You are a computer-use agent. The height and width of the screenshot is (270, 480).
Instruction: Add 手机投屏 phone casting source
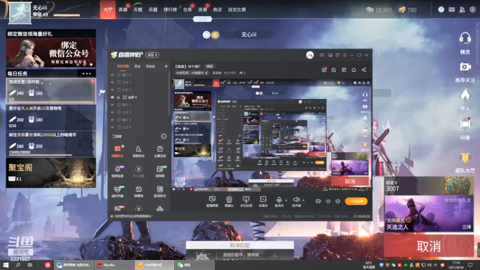click(246, 202)
